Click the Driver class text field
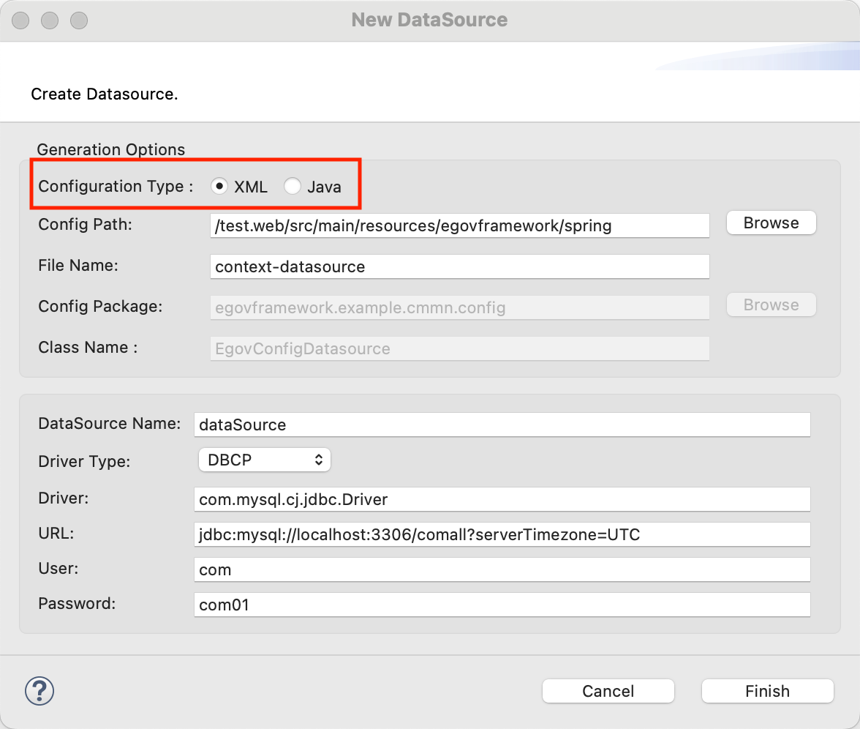The height and width of the screenshot is (729, 860). click(x=502, y=500)
